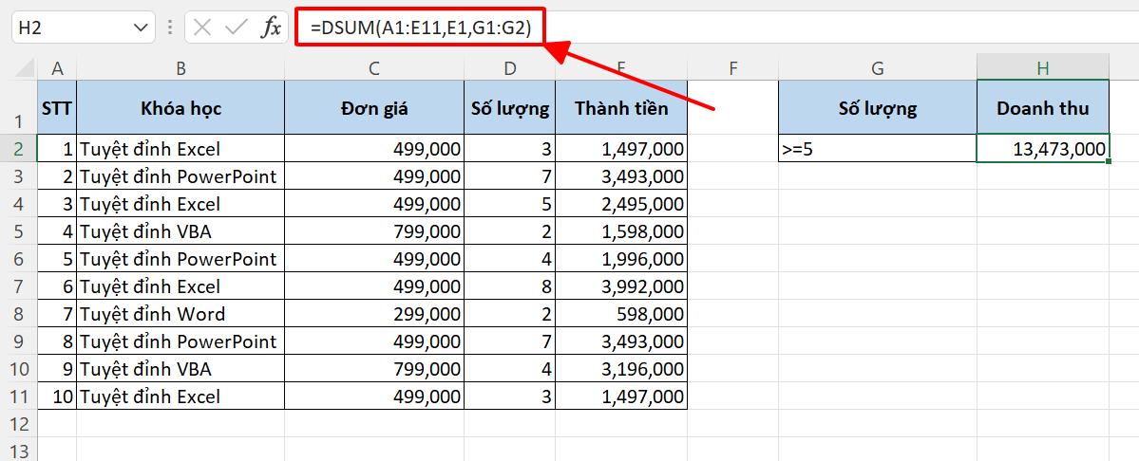
Task: Click the DSUM formula in the formula bar
Action: coord(421,28)
